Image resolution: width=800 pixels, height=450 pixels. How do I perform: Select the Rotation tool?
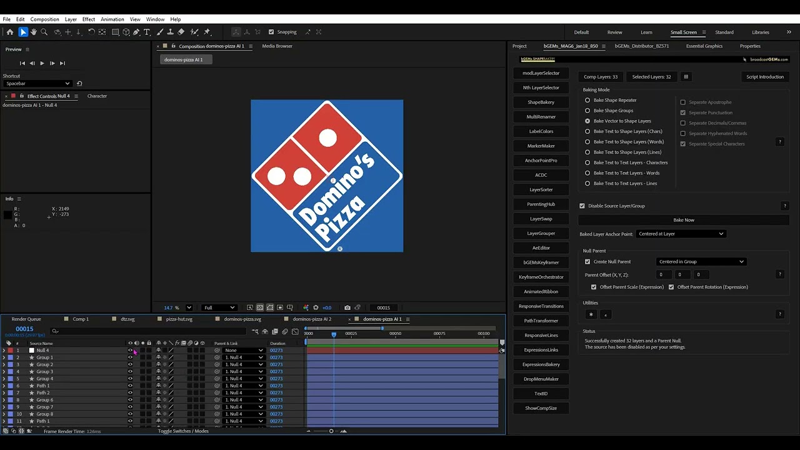91,32
